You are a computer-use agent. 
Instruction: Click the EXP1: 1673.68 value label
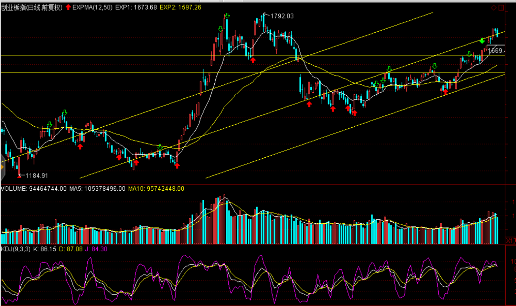point(136,7)
